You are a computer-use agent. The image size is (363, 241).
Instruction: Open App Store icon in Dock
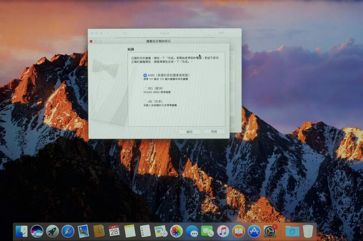[x=254, y=231]
